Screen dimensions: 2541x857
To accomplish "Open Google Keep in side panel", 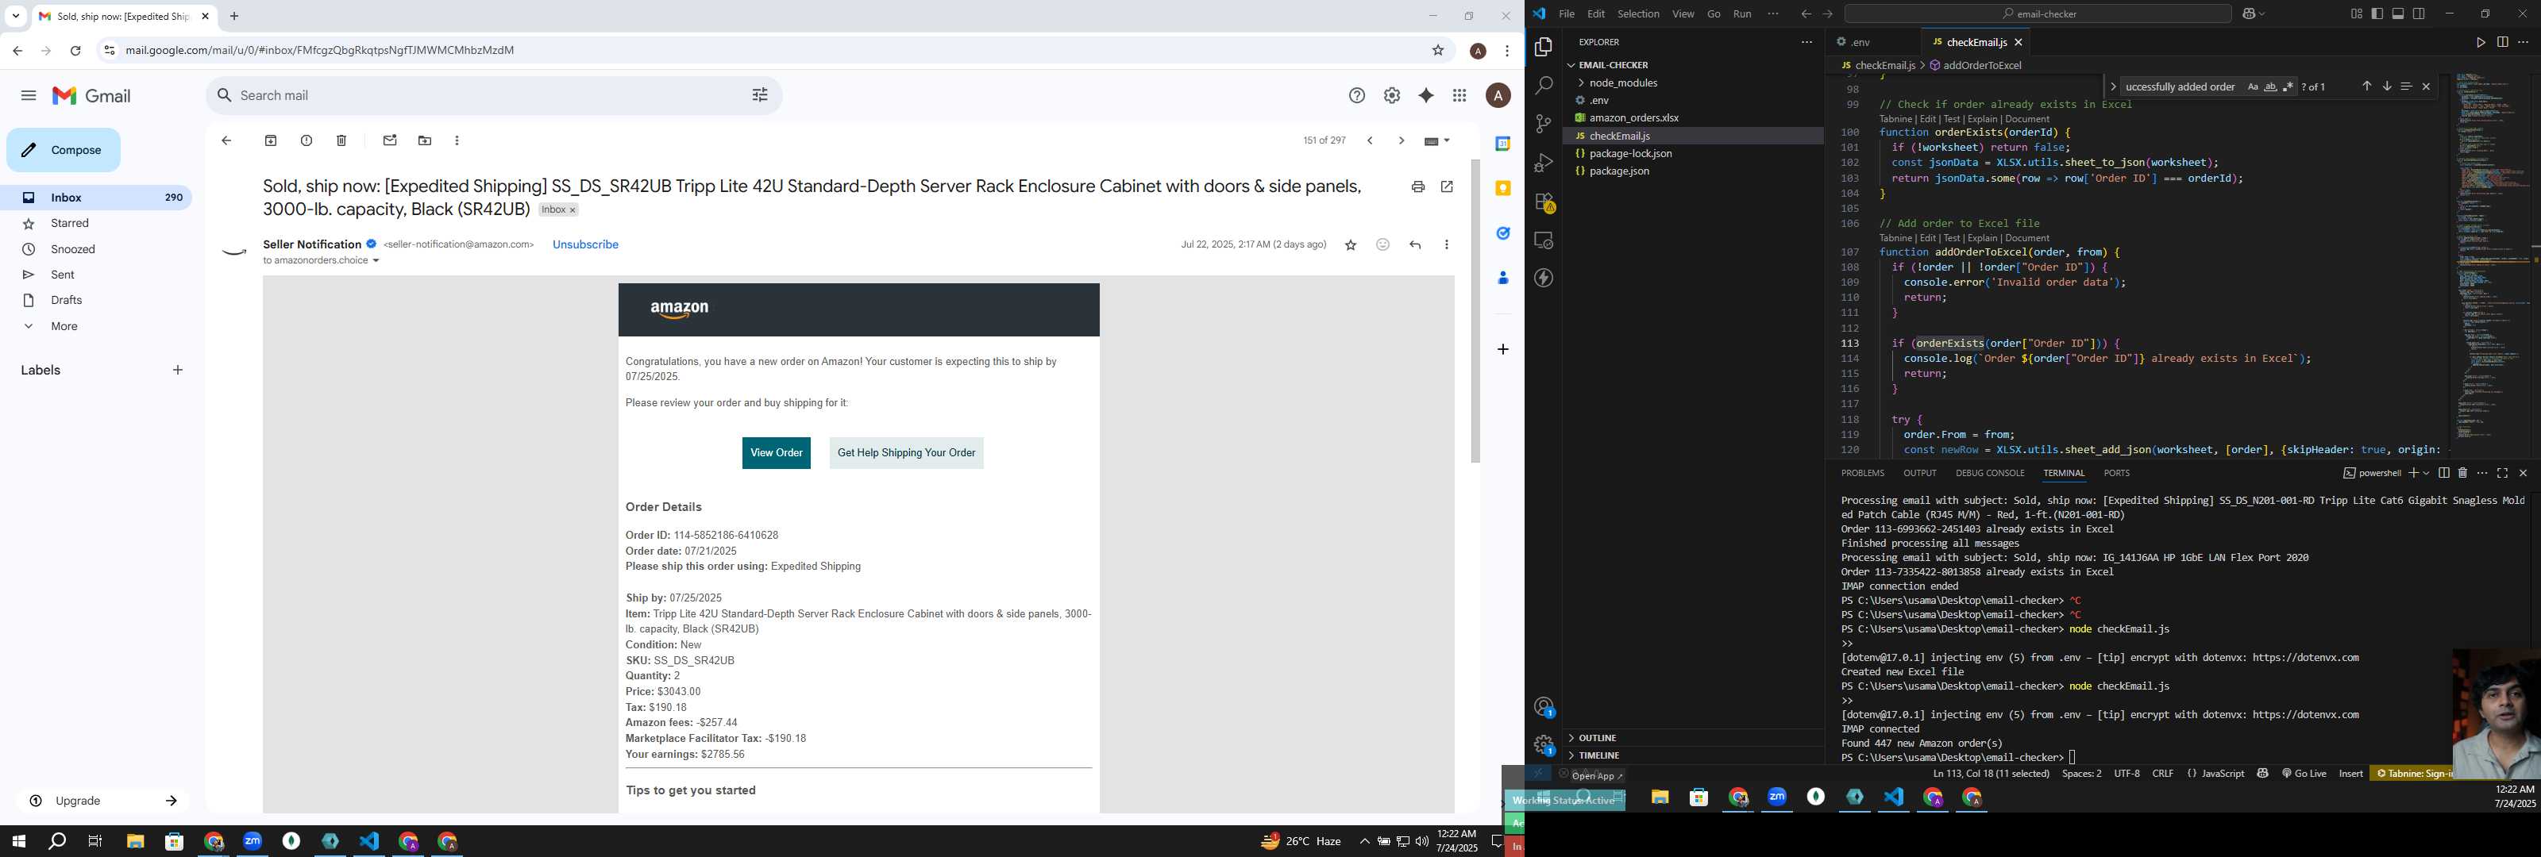I will [1502, 188].
